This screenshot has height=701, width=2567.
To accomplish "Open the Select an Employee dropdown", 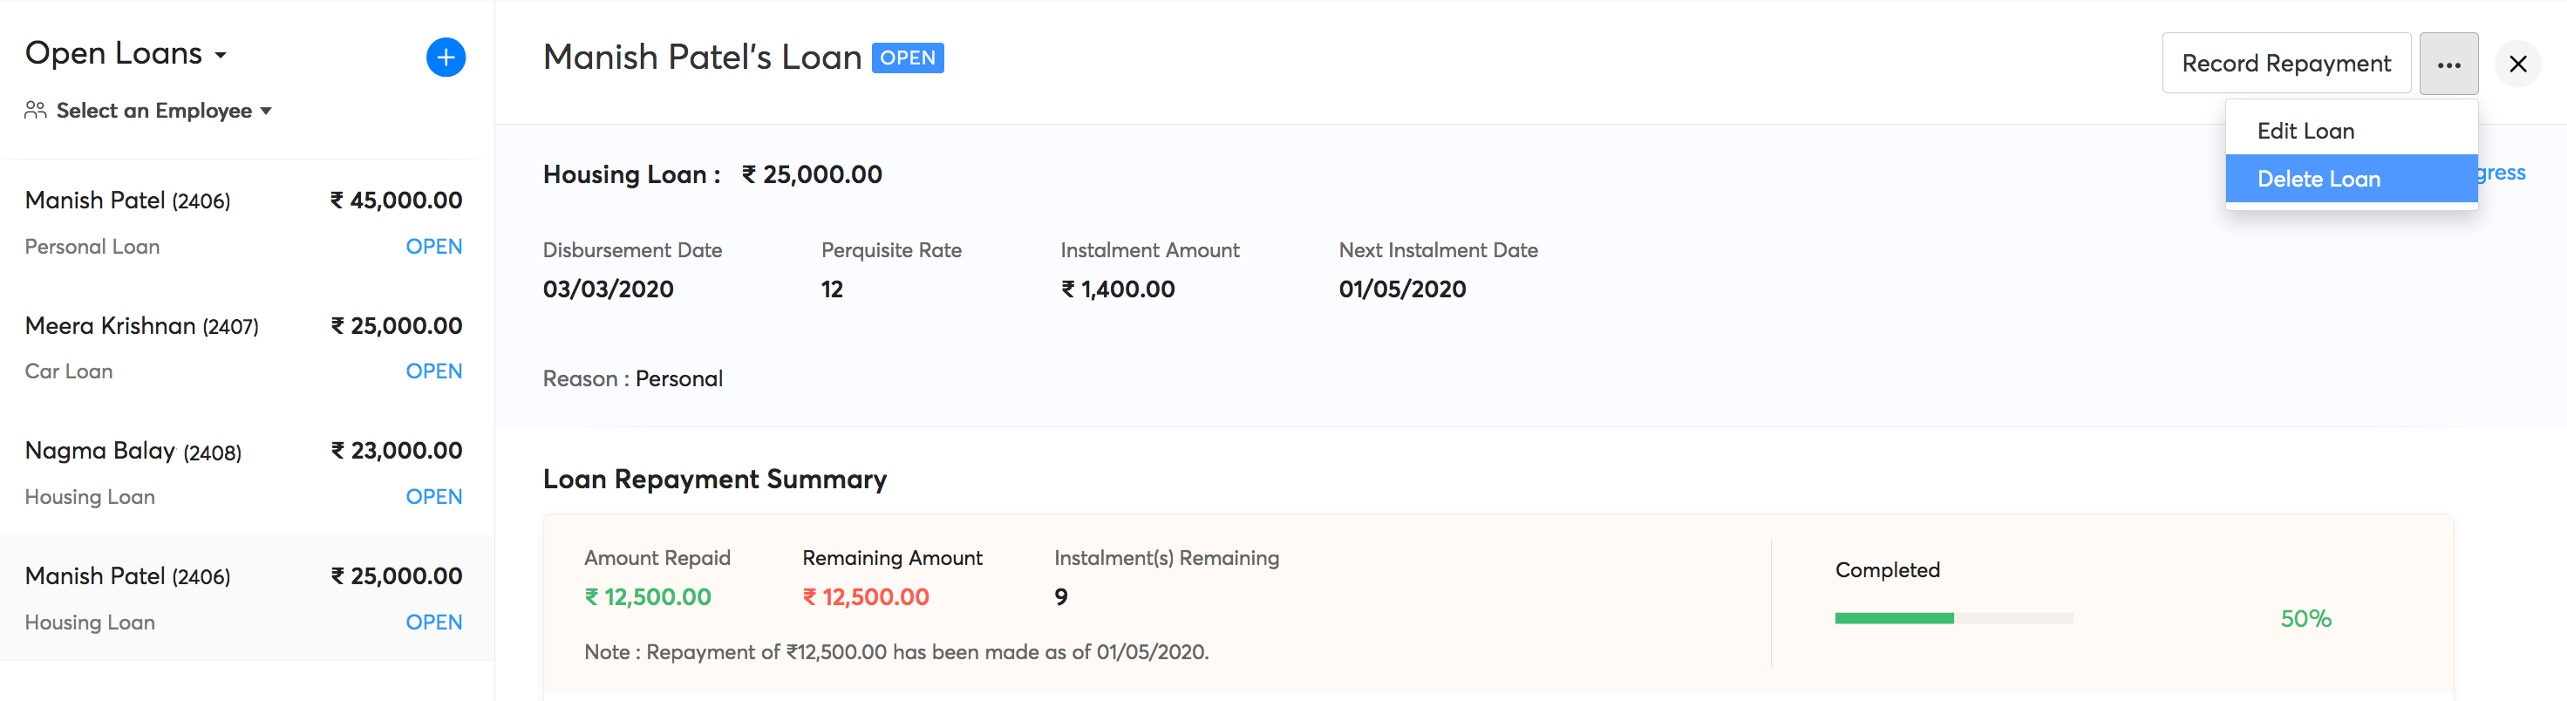I will [163, 111].
